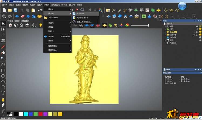202x120 pixels.
Task: Expand the 背面浮雕 tree node
Action: point(165,35)
